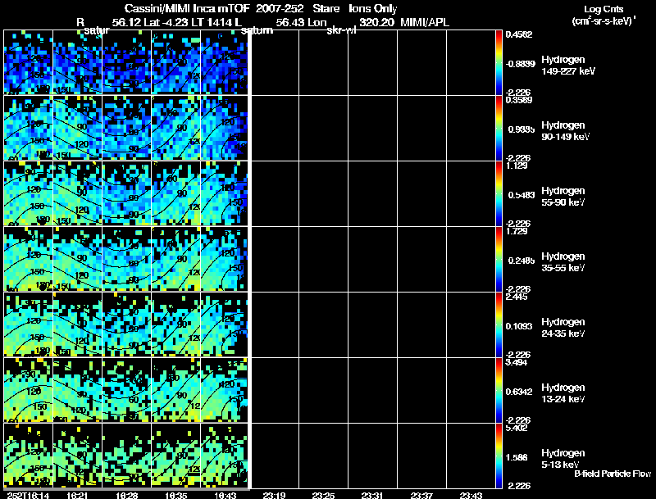This screenshot has width=656, height=499.
Task: Click the first image in the 13-24 keV row
Action: [x=28, y=390]
